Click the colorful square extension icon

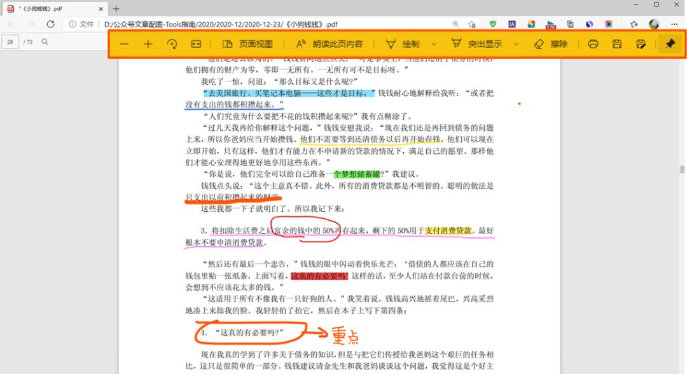(x=531, y=24)
